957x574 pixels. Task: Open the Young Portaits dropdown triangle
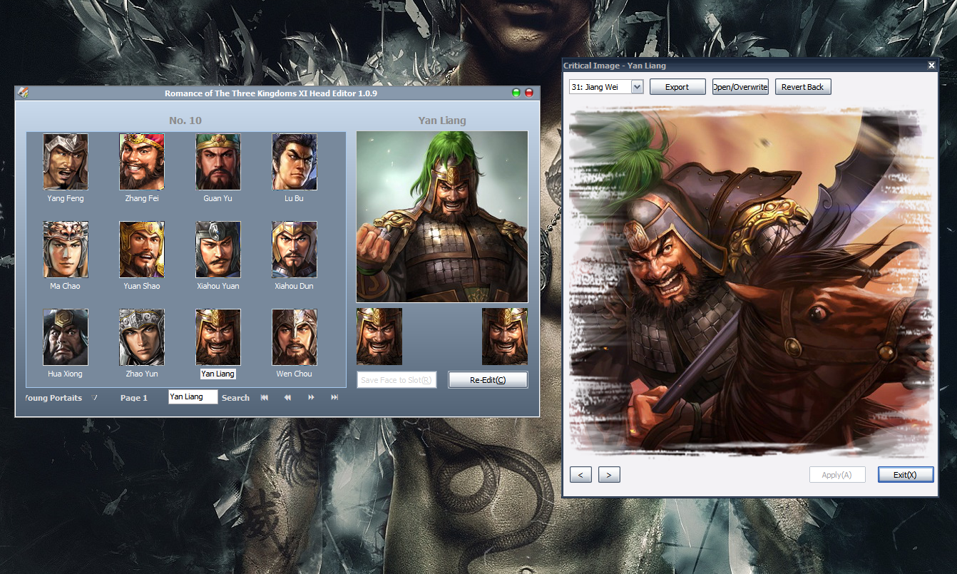tap(94, 398)
